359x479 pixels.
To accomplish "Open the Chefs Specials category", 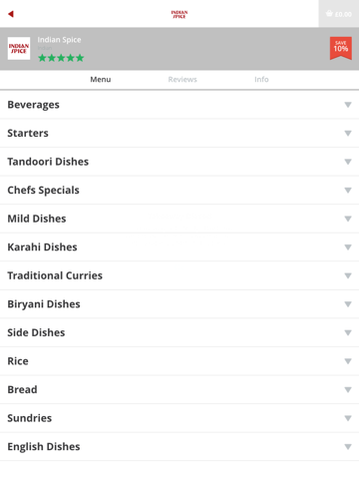I will tap(179, 191).
